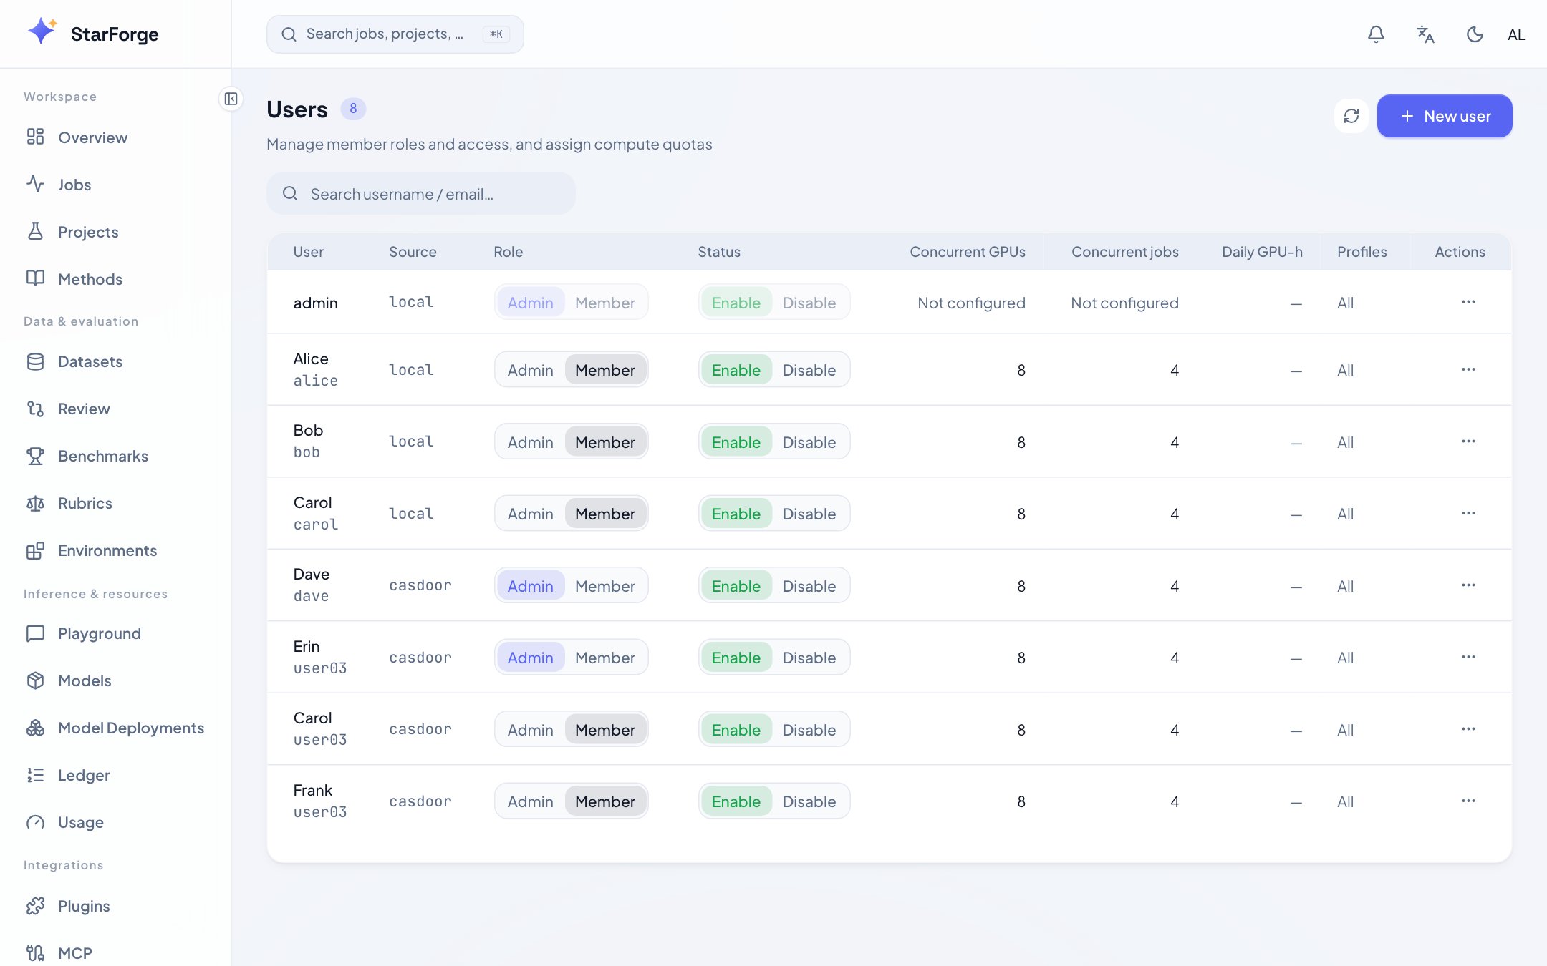Click the Users count badge 8
The height and width of the screenshot is (966, 1547).
(353, 109)
